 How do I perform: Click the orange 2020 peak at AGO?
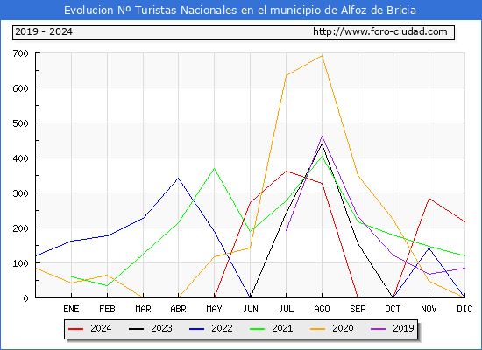tap(322, 56)
